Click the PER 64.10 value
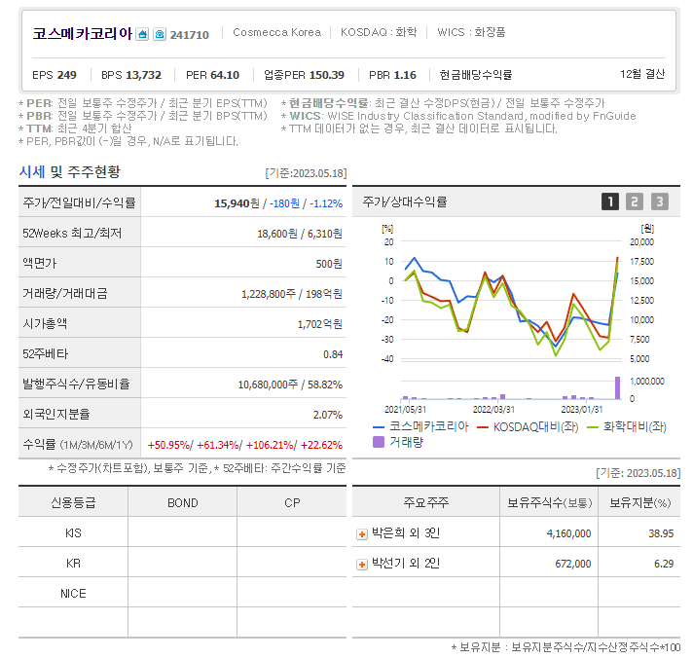The height and width of the screenshot is (659, 693). coord(212,75)
